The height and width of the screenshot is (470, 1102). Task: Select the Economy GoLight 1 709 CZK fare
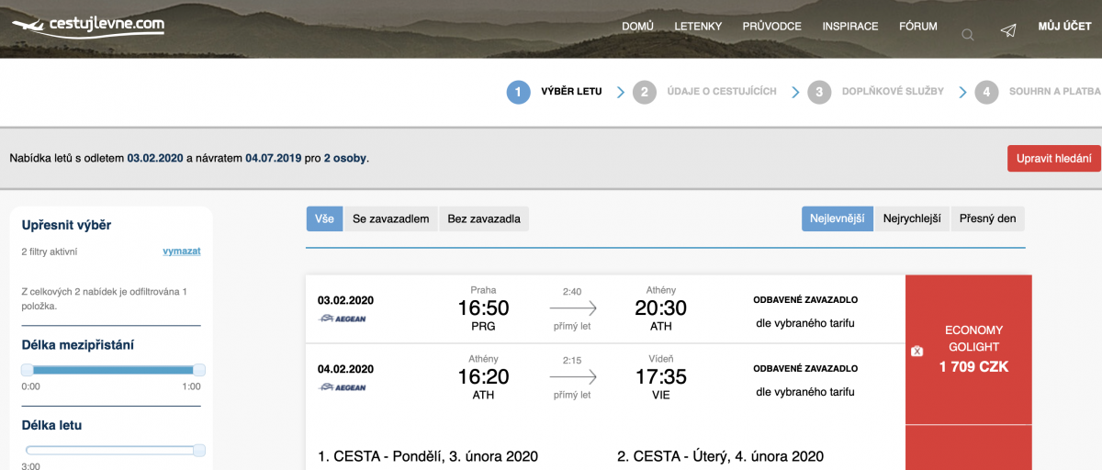pyautogui.click(x=973, y=349)
